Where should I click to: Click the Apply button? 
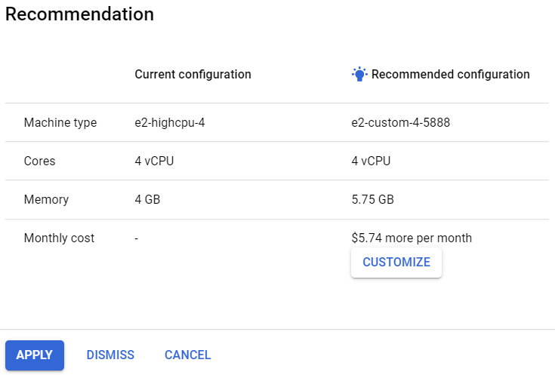point(35,355)
